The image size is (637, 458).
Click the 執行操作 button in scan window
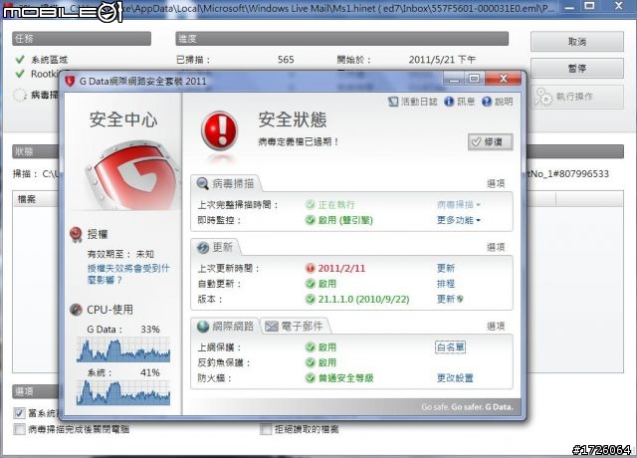click(x=577, y=97)
